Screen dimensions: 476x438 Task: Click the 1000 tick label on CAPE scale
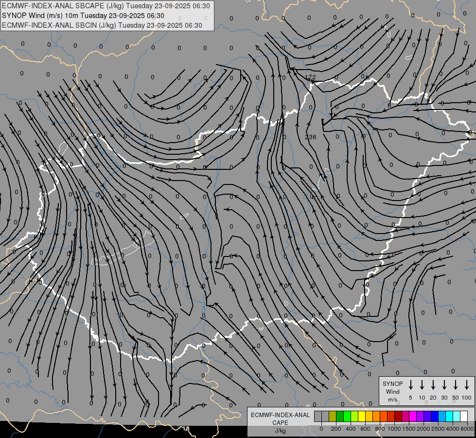[394, 429]
